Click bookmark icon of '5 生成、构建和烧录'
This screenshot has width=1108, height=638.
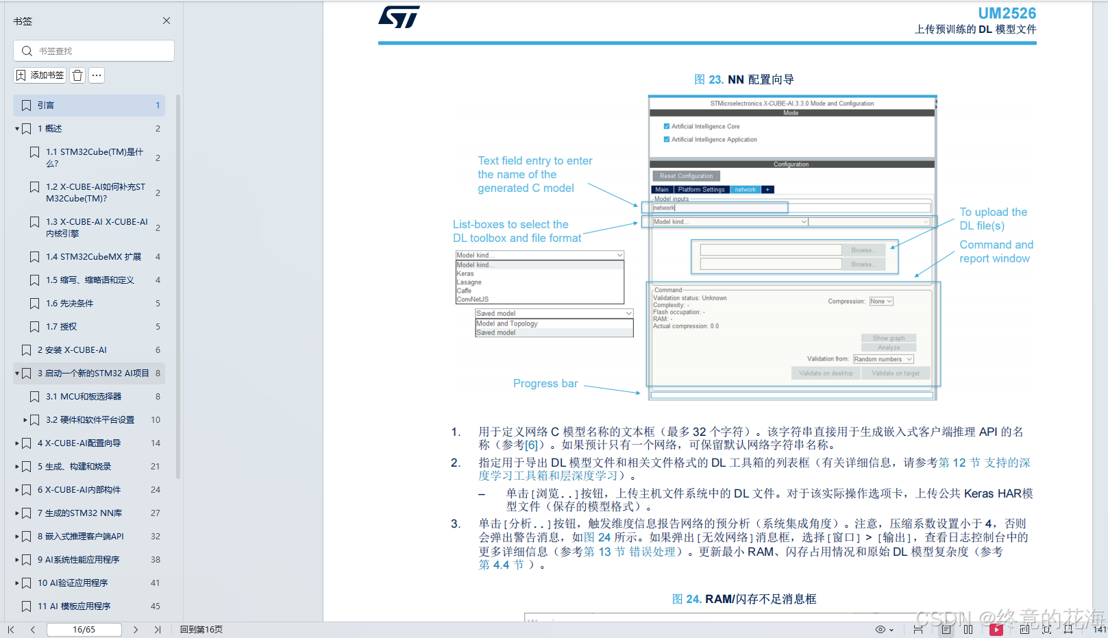(x=27, y=467)
